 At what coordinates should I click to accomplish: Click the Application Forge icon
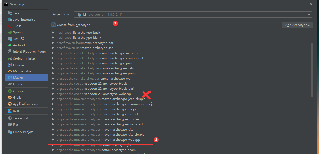click(x=10, y=104)
